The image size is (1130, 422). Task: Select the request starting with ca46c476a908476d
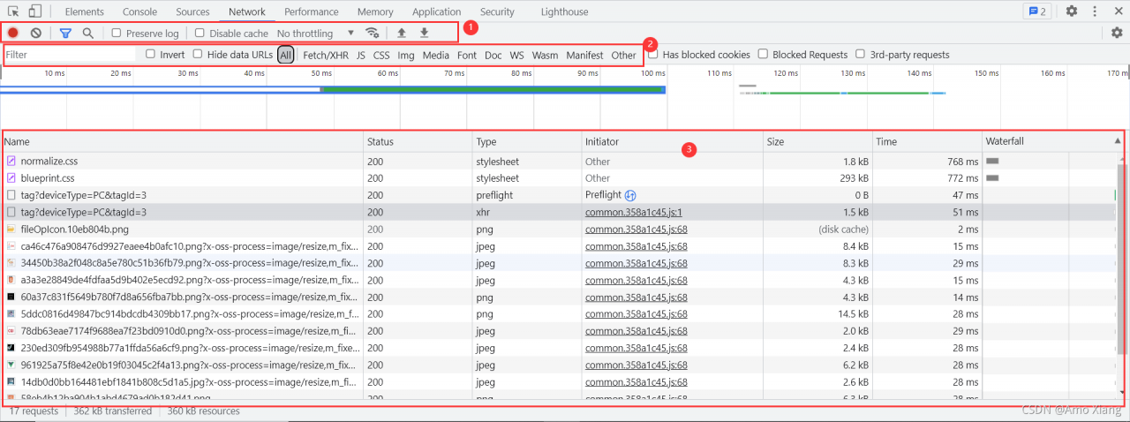(x=559, y=246)
